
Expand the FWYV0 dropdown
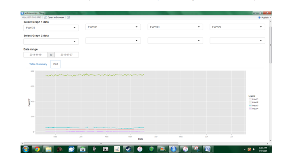pyautogui.click(x=237, y=27)
